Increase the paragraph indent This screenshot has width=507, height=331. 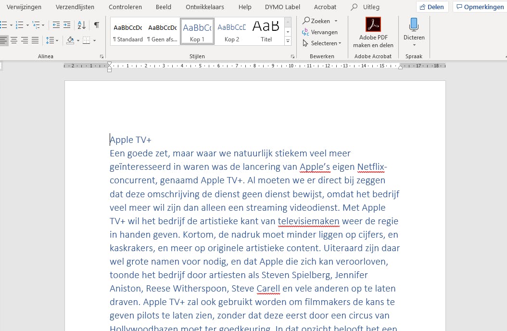coord(67,25)
